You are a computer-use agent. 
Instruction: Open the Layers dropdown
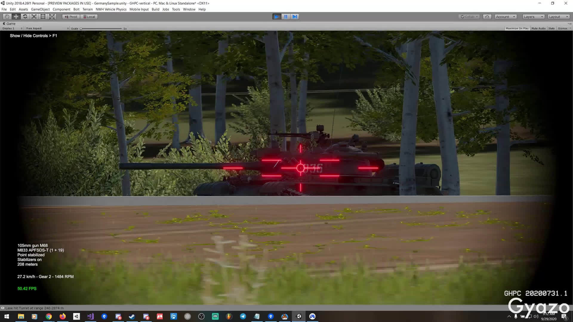tap(534, 17)
